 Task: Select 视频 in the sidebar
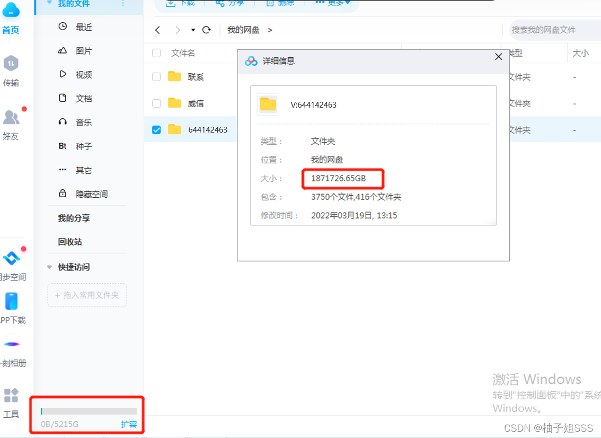[84, 74]
